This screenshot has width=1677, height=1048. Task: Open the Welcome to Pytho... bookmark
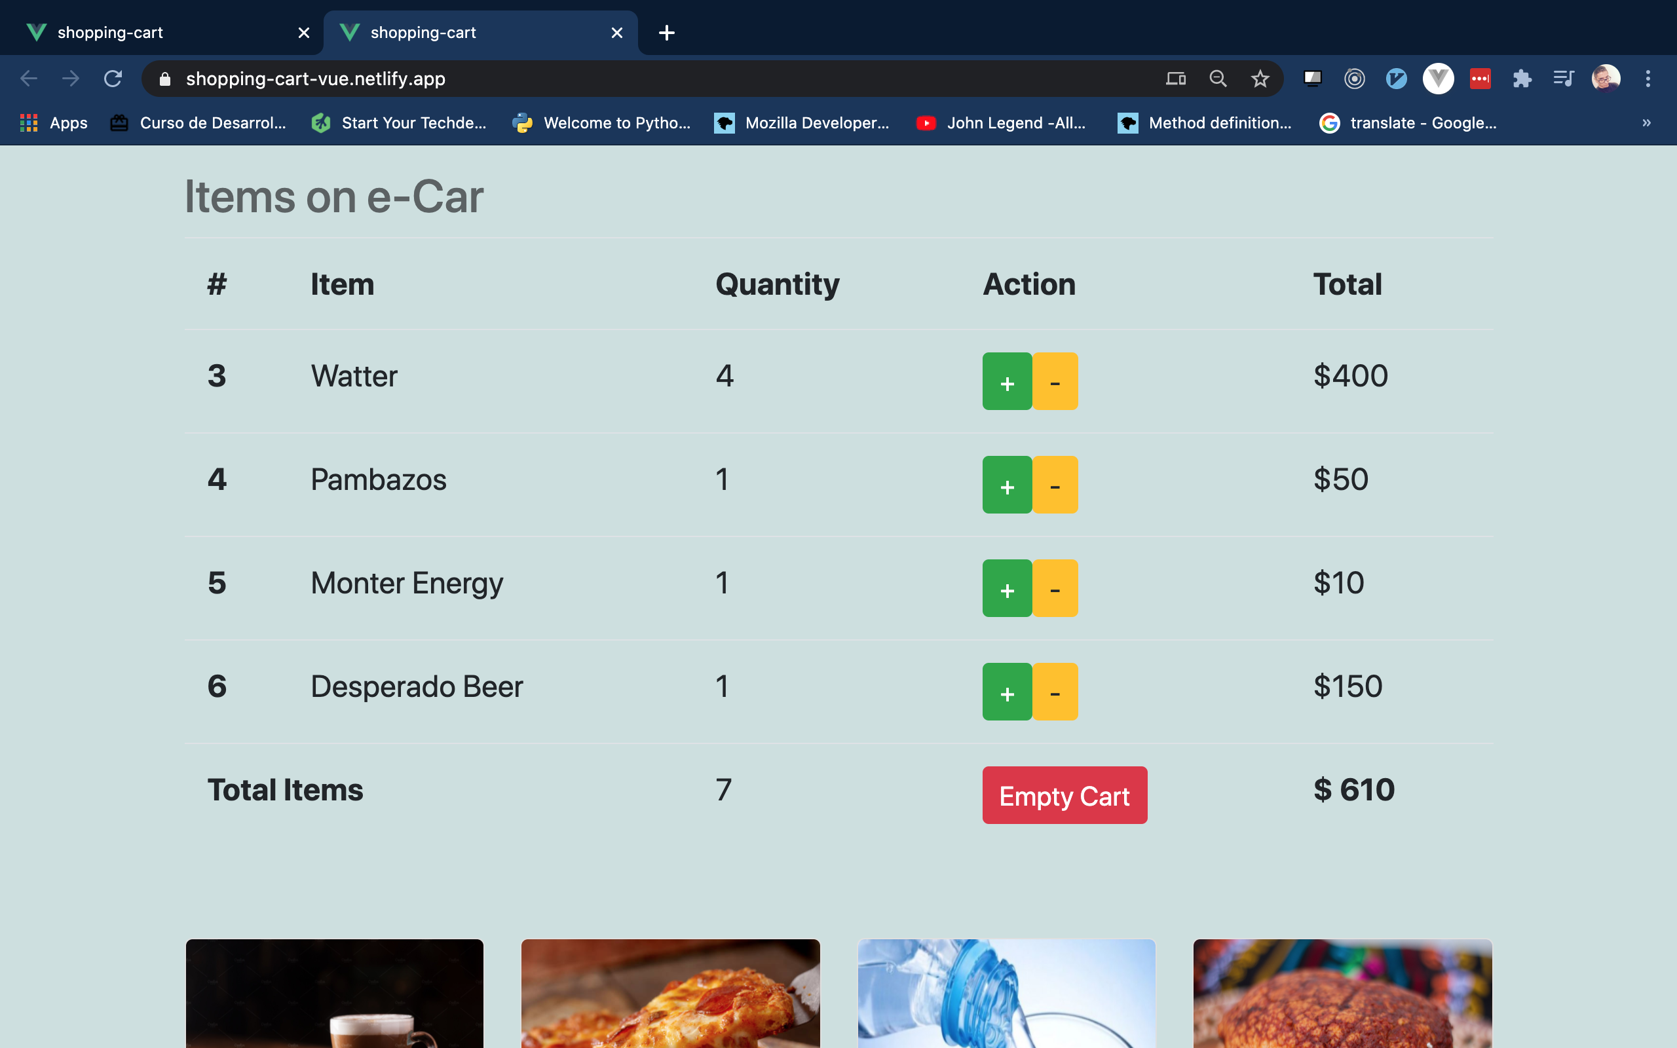(x=601, y=122)
